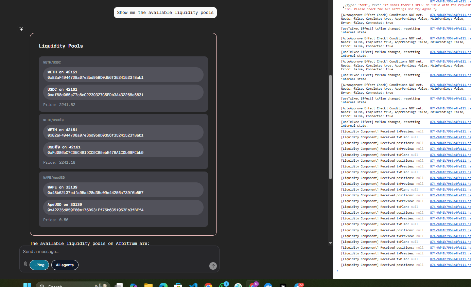Click the Price: 2241.18 value
This screenshot has height=287, width=471.
[x=59, y=162]
